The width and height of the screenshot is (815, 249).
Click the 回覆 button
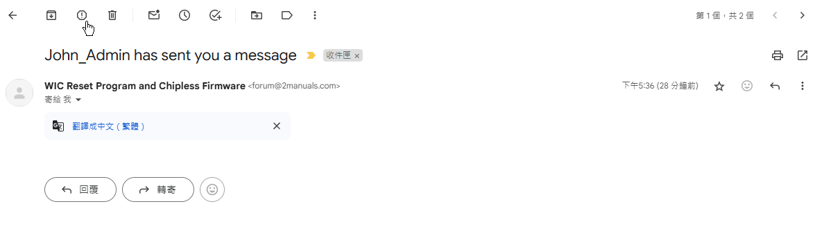[80, 190]
